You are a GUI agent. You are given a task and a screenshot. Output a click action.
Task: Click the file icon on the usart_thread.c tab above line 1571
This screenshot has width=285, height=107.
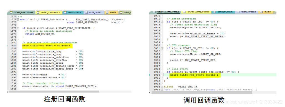(87, 13)
